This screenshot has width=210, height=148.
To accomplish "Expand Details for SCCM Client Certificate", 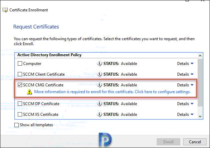I will (185, 74).
